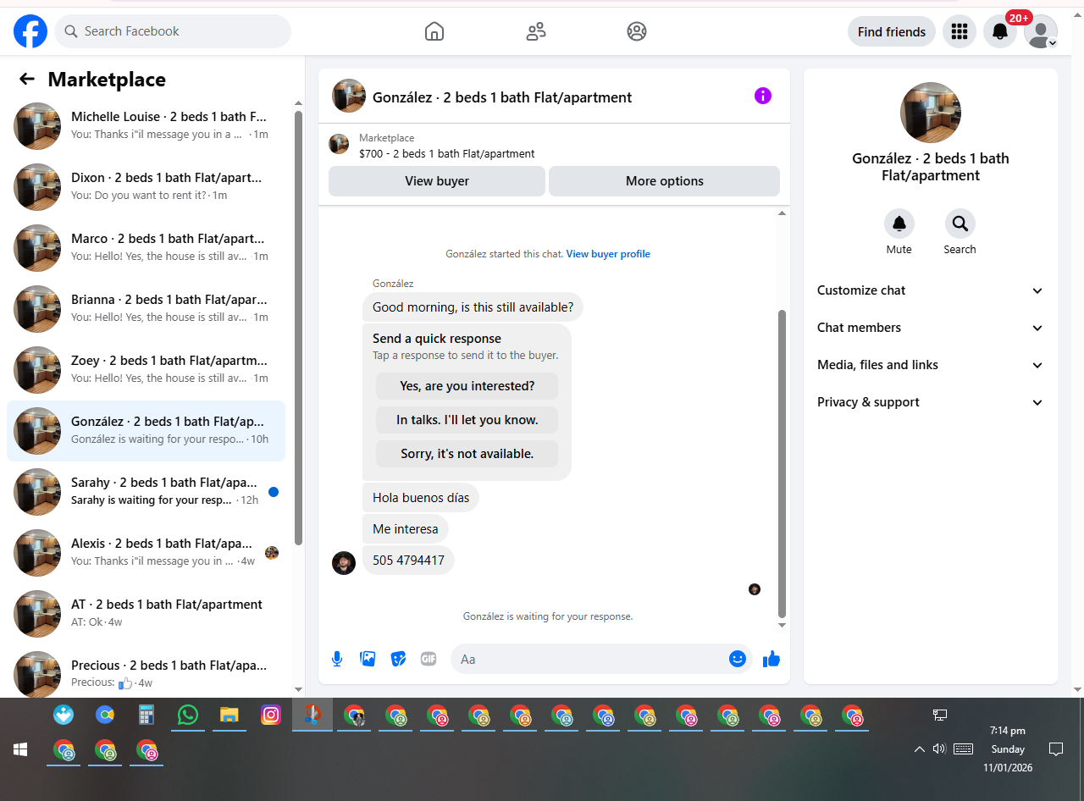Image resolution: width=1084 pixels, height=801 pixels.
Task: Click the voice clip microphone icon
Action: pyautogui.click(x=337, y=659)
